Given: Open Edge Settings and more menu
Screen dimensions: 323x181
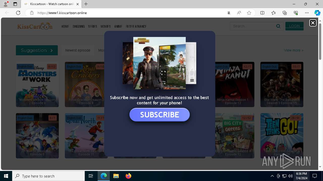Looking at the screenshot, I should tap(307, 13).
